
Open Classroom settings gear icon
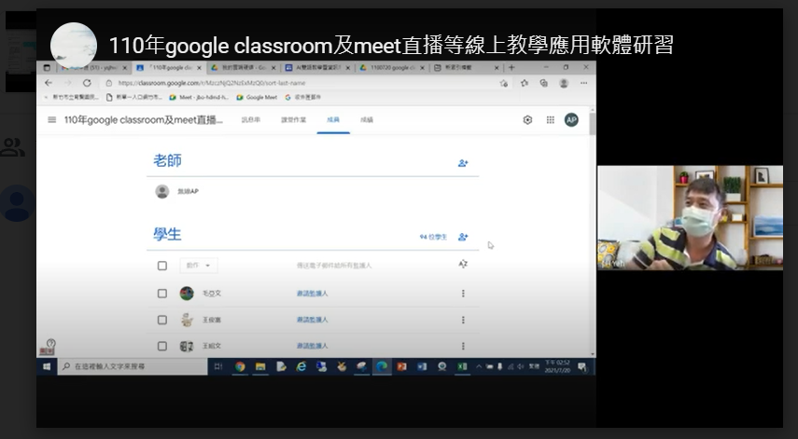(x=527, y=120)
